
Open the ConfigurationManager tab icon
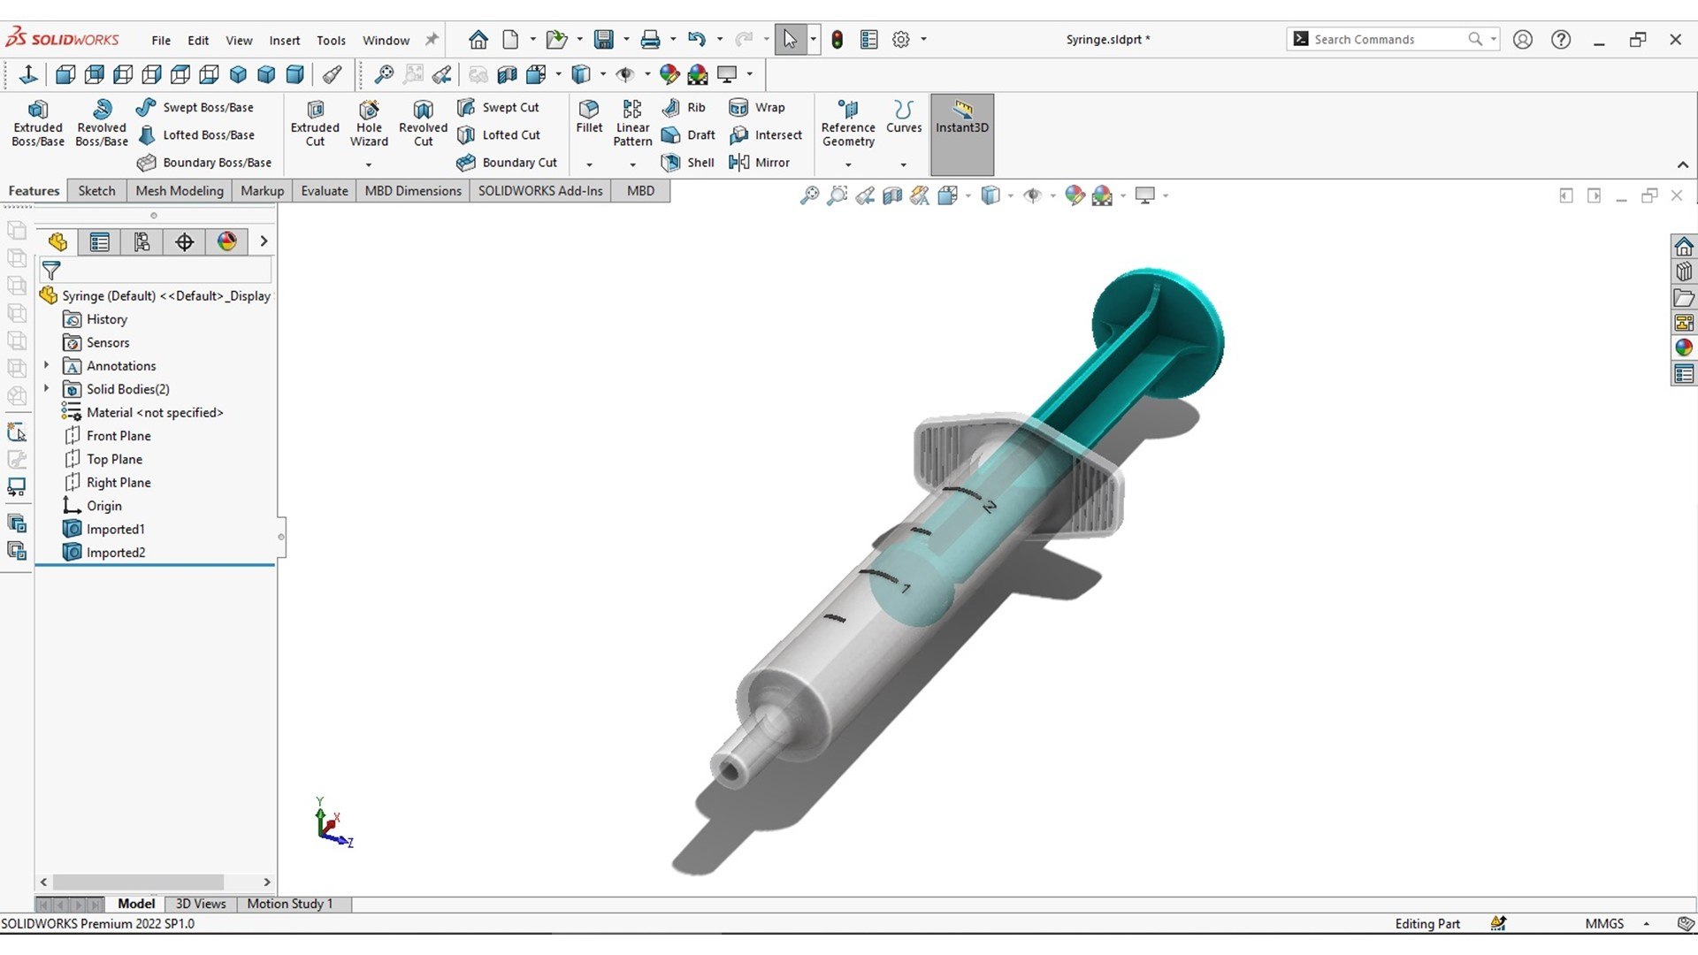coord(141,241)
